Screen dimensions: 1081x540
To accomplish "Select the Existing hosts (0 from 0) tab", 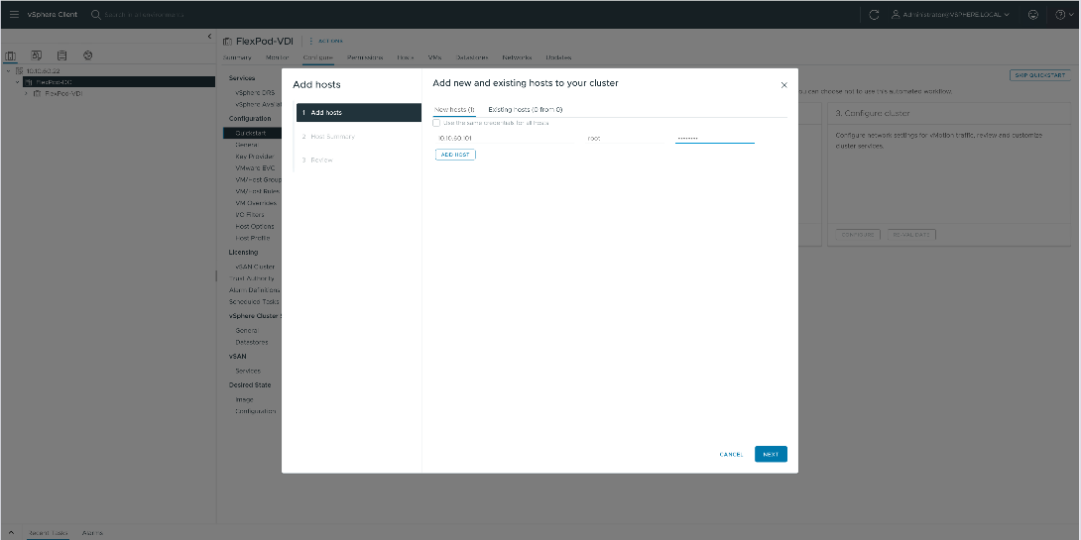I will pyautogui.click(x=526, y=110).
